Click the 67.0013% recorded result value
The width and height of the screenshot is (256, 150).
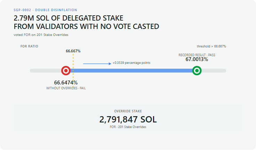197,59
